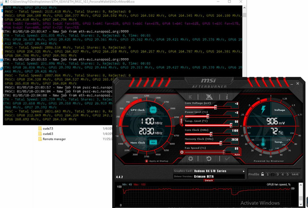Click the 'Crimson BETA' driver version text
Image resolution: width=308 pixels, height=208 pixels.
pyautogui.click(x=204, y=176)
